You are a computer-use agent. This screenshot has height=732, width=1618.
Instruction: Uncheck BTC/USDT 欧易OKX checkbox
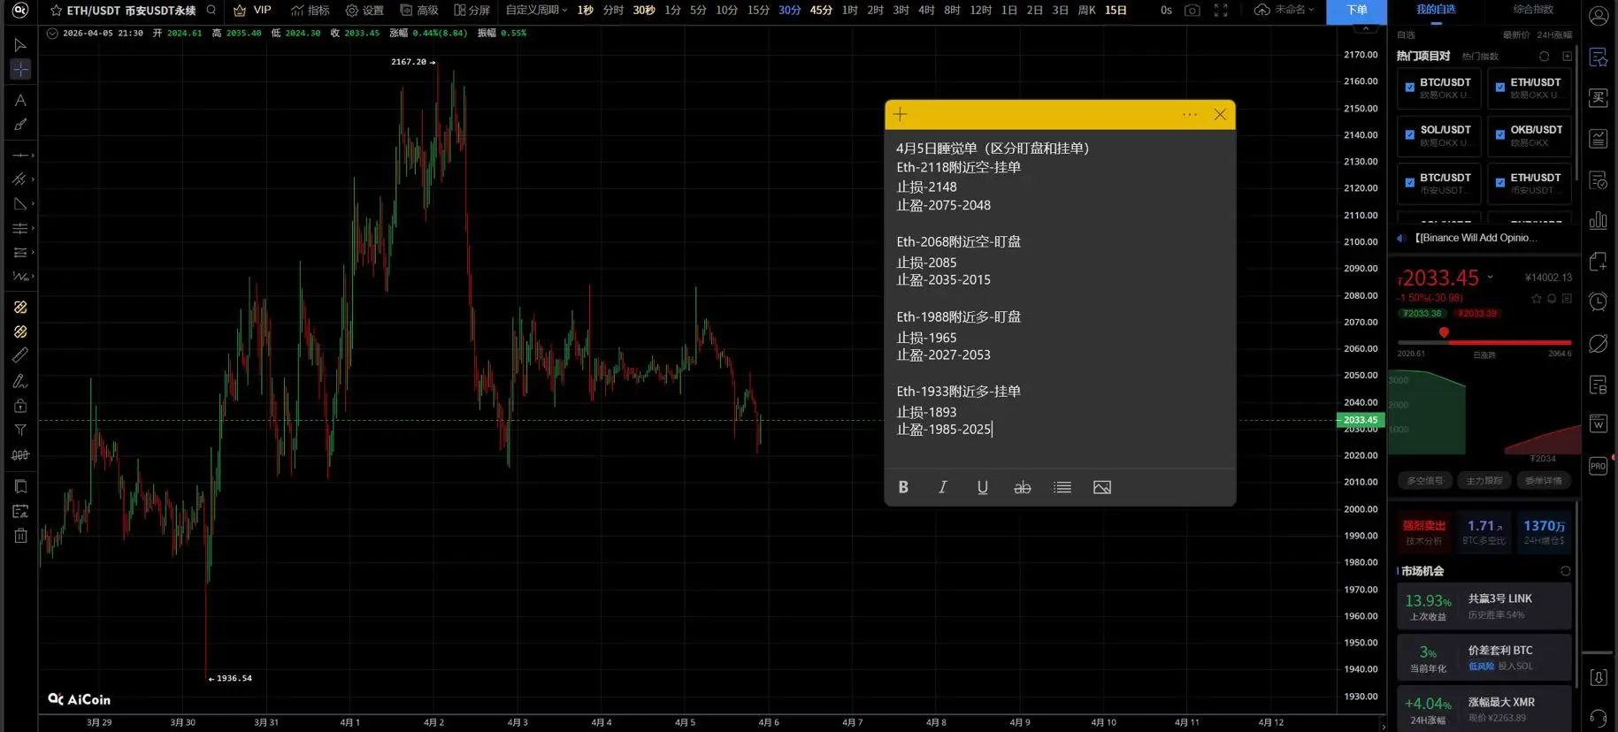coord(1410,88)
